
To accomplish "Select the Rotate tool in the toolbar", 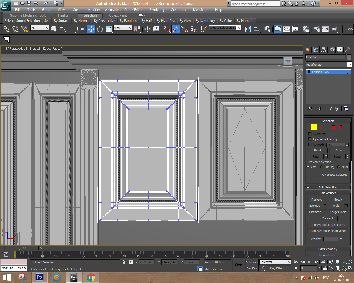I will point(100,29).
